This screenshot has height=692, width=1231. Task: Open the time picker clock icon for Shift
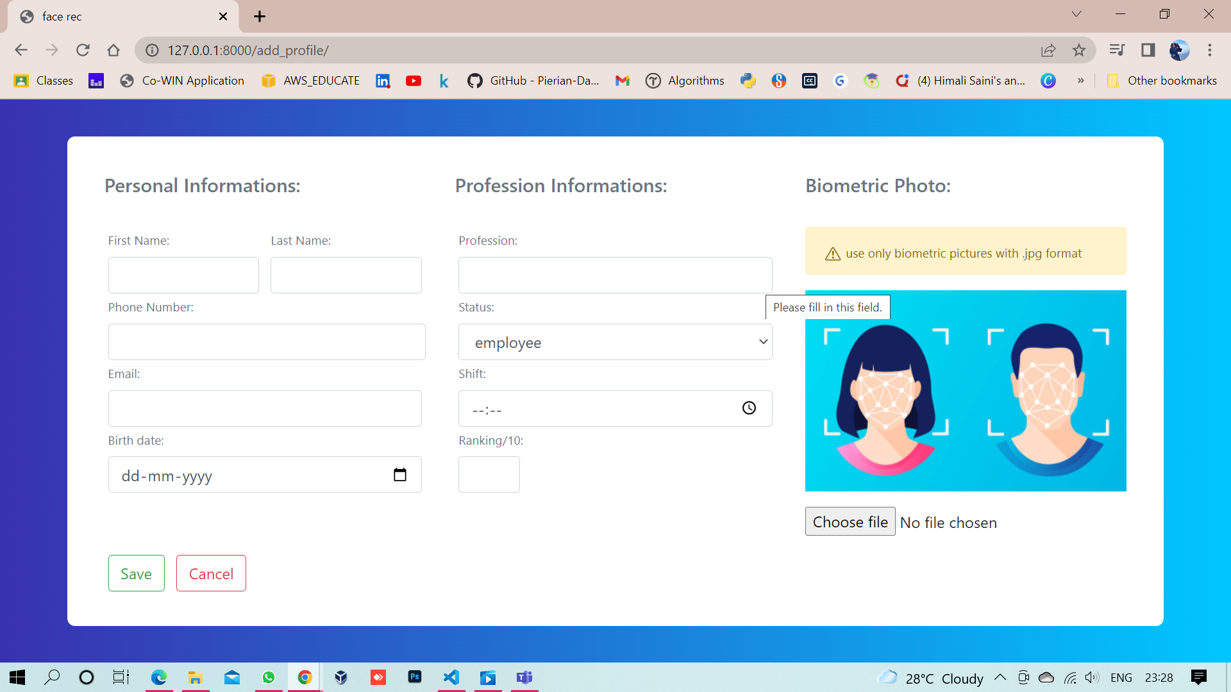point(749,408)
